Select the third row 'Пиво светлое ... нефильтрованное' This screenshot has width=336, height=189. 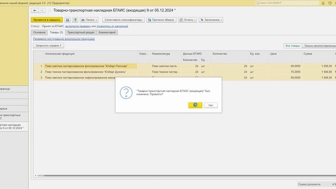80,78
